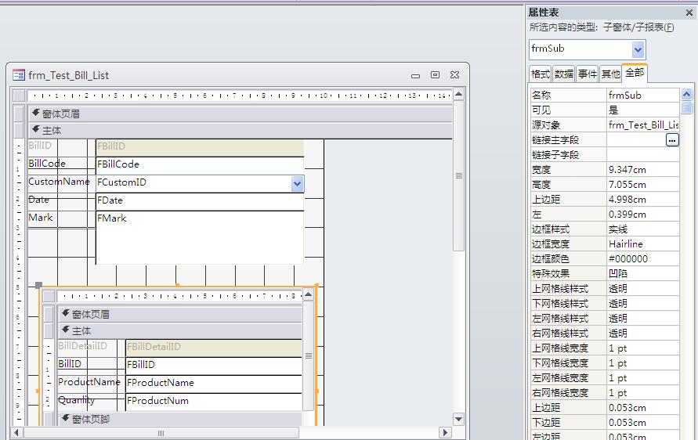698x440 pixels.
Task: Click the 左网格线宽度 value 1 pt
Action: coord(643,377)
